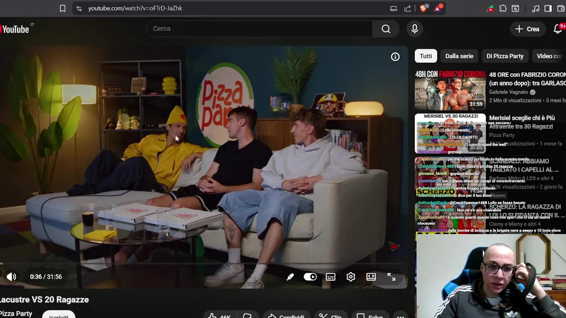Click the Iscriviti subscribe button
Screen dimensions: 566x318
coord(59,314)
